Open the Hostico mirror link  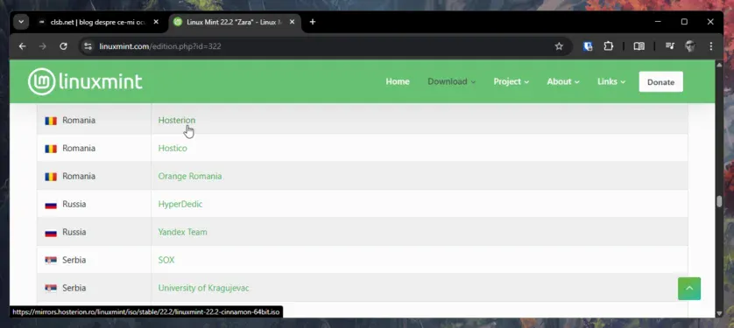click(173, 148)
